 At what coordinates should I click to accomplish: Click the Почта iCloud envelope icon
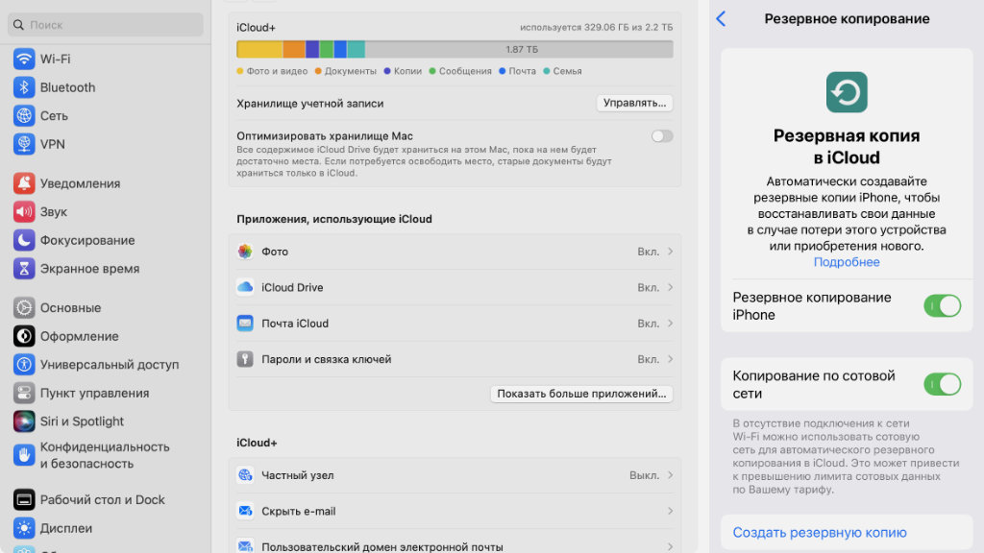click(x=245, y=324)
